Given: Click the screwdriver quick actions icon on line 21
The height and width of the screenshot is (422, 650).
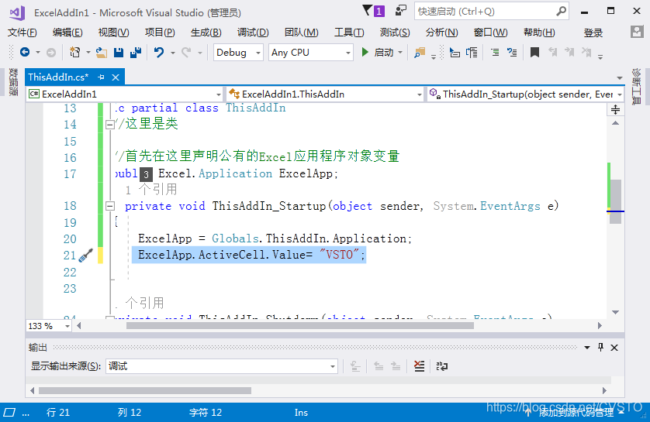Looking at the screenshot, I should click(86, 256).
